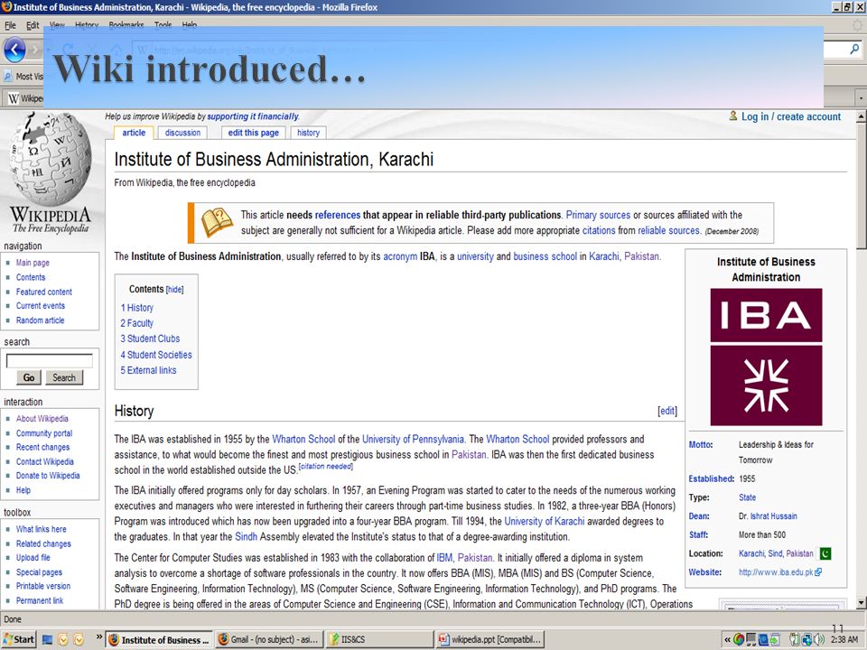Click supporting it financially link

(253, 116)
